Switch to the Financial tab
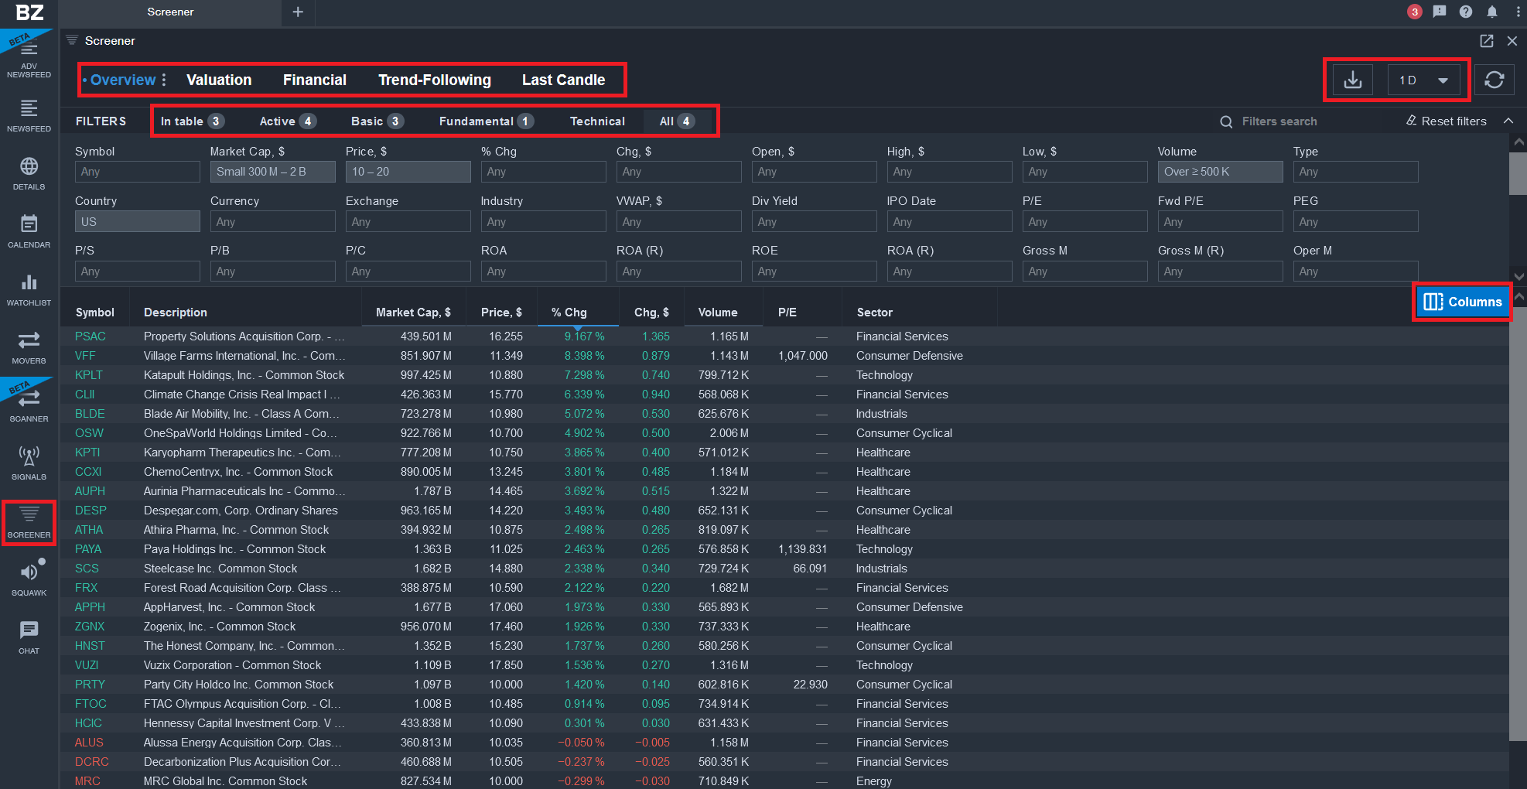Screen dimensions: 1527x789 [315, 80]
